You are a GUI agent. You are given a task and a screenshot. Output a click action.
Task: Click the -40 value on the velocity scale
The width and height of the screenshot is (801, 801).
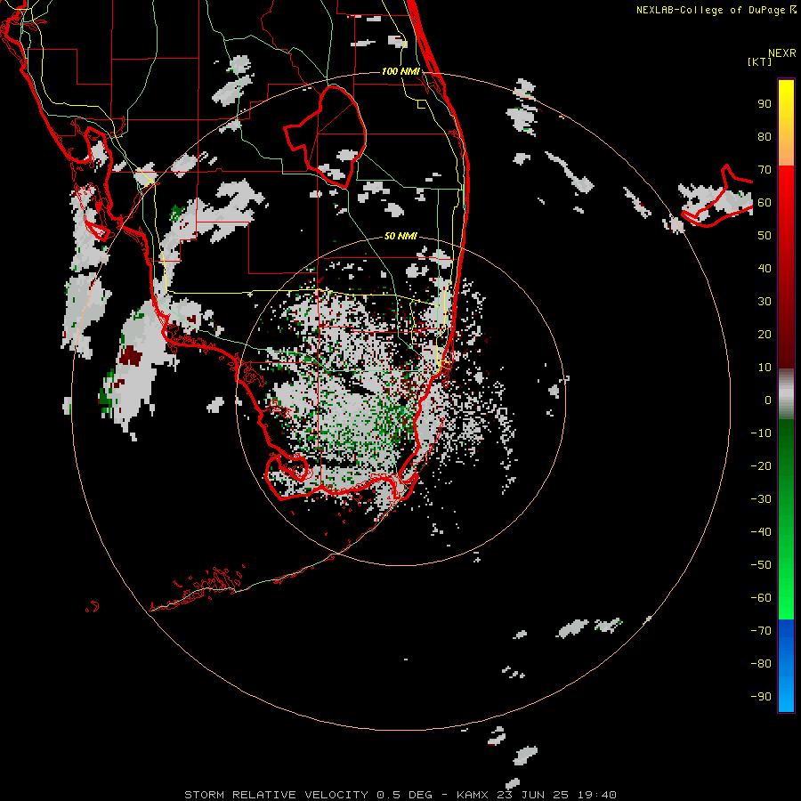(761, 532)
